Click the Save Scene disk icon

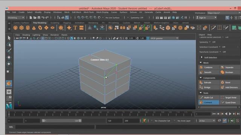click(x=39, y=18)
